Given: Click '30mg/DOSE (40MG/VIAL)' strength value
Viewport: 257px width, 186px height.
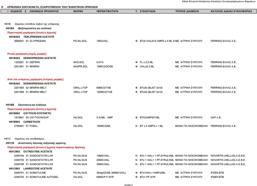Looking at the screenshot, I should [x=111, y=173].
